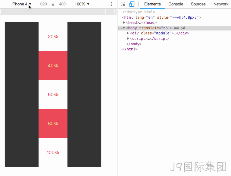Image resolution: width=231 pixels, height=176 pixels.
Task: Click the red 80% block
Action: [x=53, y=123]
